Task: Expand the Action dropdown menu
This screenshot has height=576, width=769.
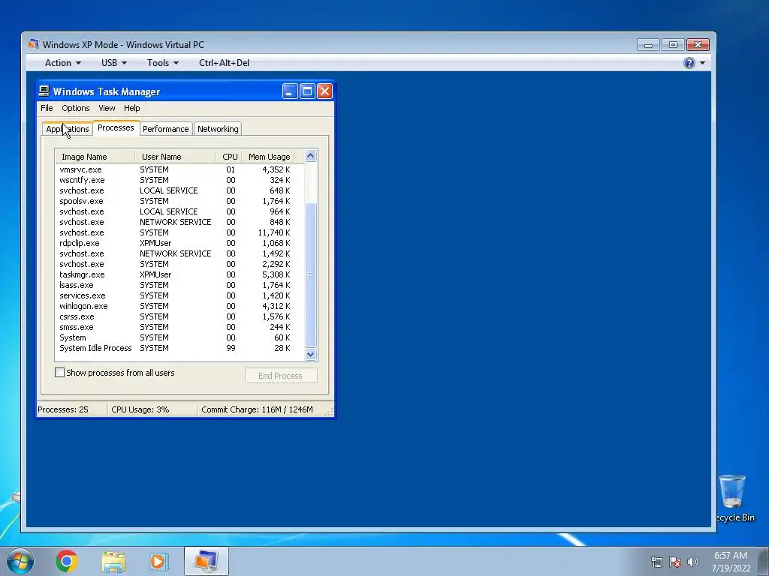Action: (63, 63)
